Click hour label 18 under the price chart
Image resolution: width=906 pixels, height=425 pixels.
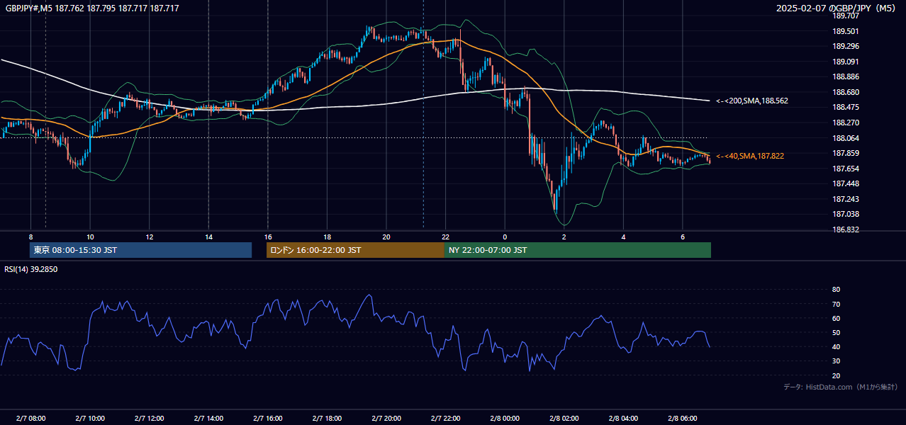(x=327, y=237)
